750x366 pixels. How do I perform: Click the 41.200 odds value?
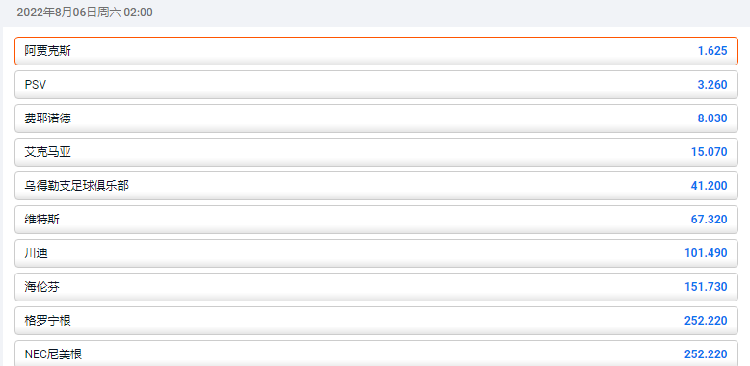(x=709, y=186)
